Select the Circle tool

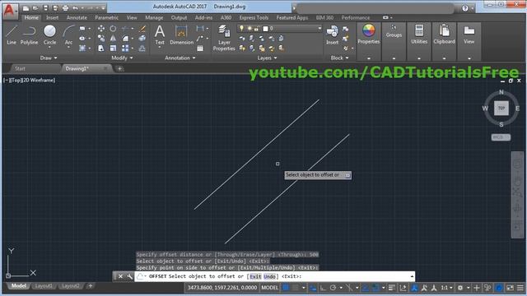tap(49, 35)
